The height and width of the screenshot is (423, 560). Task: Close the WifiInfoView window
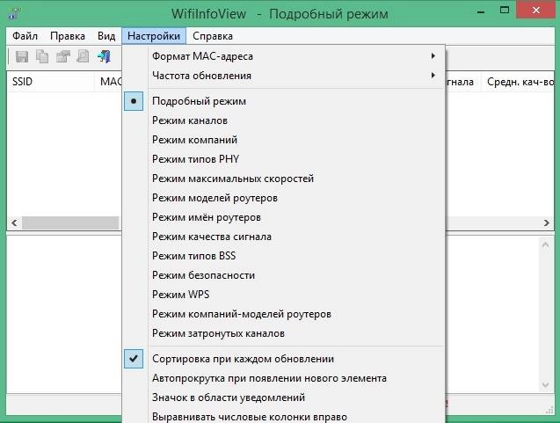coord(535,10)
